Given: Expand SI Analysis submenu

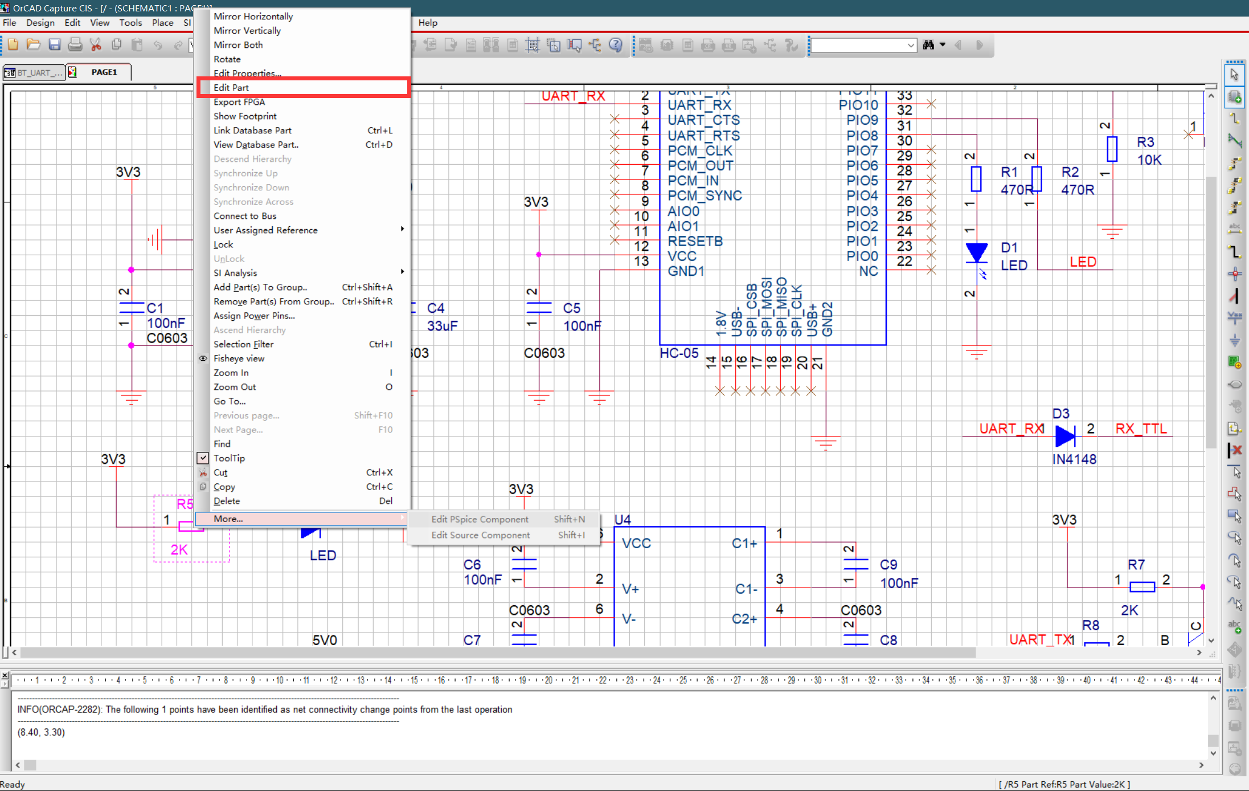Looking at the screenshot, I should tap(302, 273).
